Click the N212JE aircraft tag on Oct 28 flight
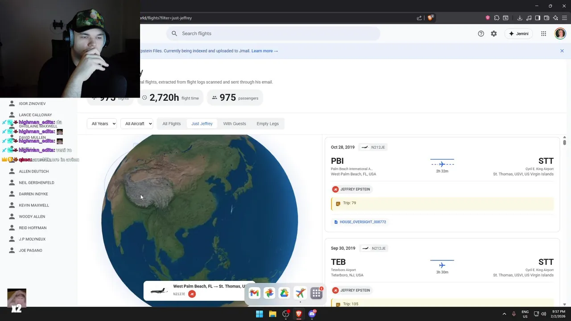This screenshot has height=321, width=571. pos(373,147)
